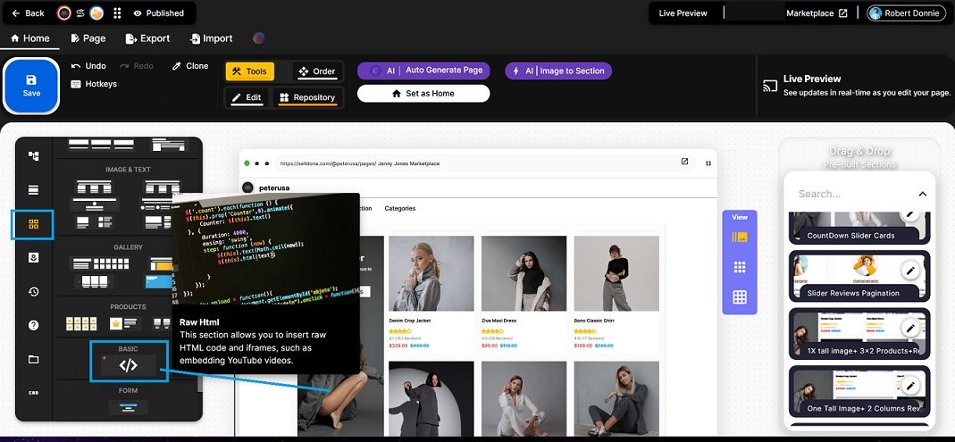Go back using the Back arrow

tap(28, 13)
